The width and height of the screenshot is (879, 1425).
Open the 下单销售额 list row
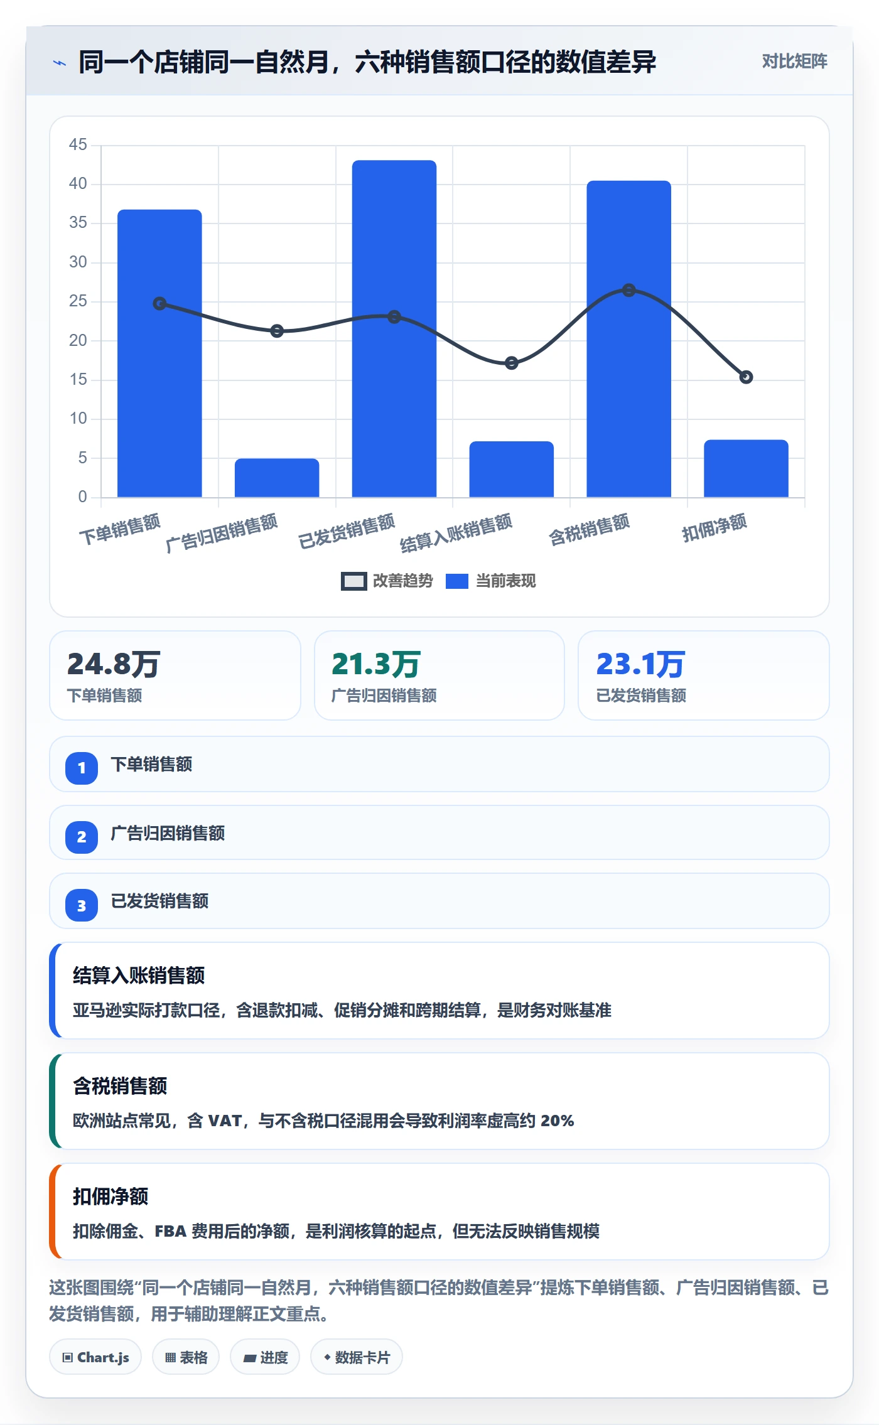click(x=439, y=765)
